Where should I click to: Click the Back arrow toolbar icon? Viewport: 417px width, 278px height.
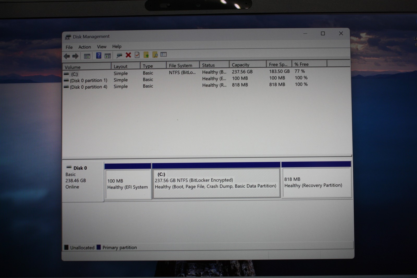tap(67, 56)
